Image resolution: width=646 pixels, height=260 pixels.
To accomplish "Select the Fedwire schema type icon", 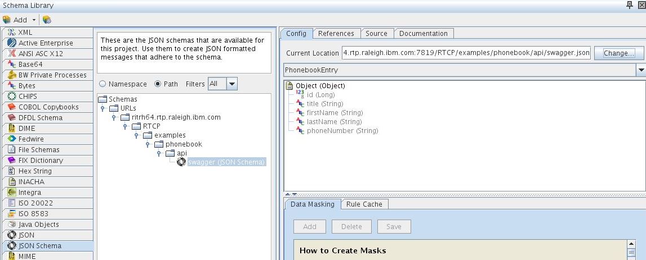I will (11, 139).
